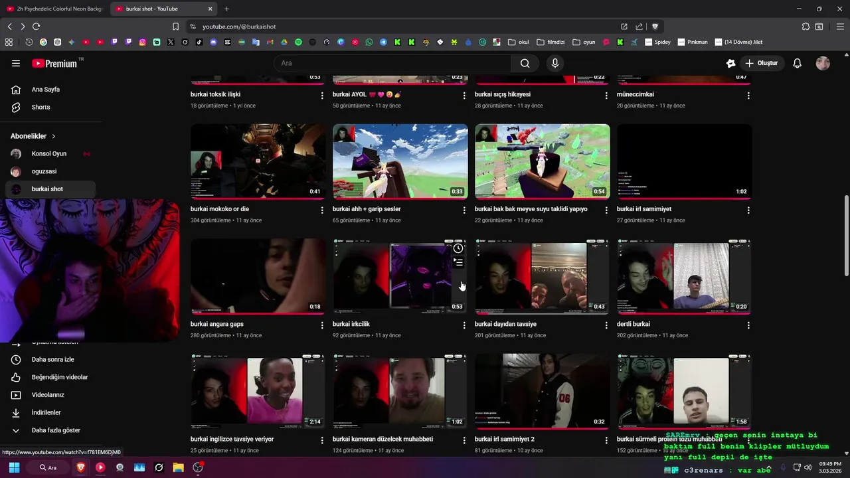The width and height of the screenshot is (850, 478).
Task: Open the filmdizi bookmarks folder
Action: [x=551, y=42]
